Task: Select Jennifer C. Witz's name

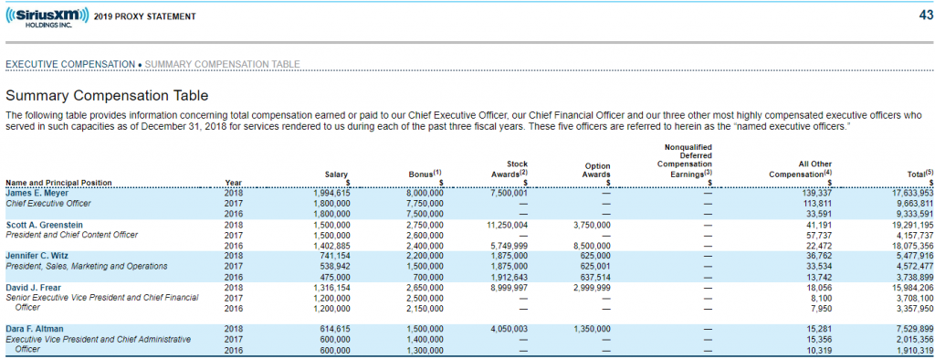Action: click(36, 255)
